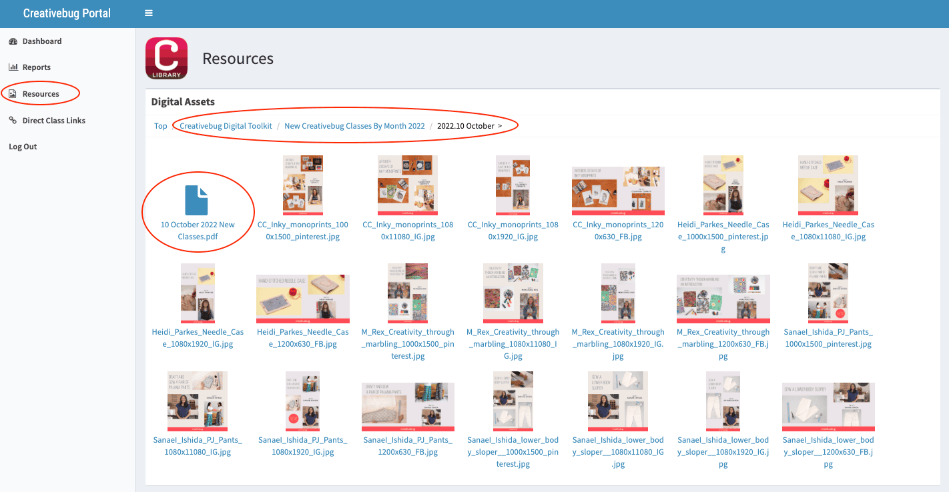
Task: Click the Reports bar chart icon
Action: [x=13, y=67]
